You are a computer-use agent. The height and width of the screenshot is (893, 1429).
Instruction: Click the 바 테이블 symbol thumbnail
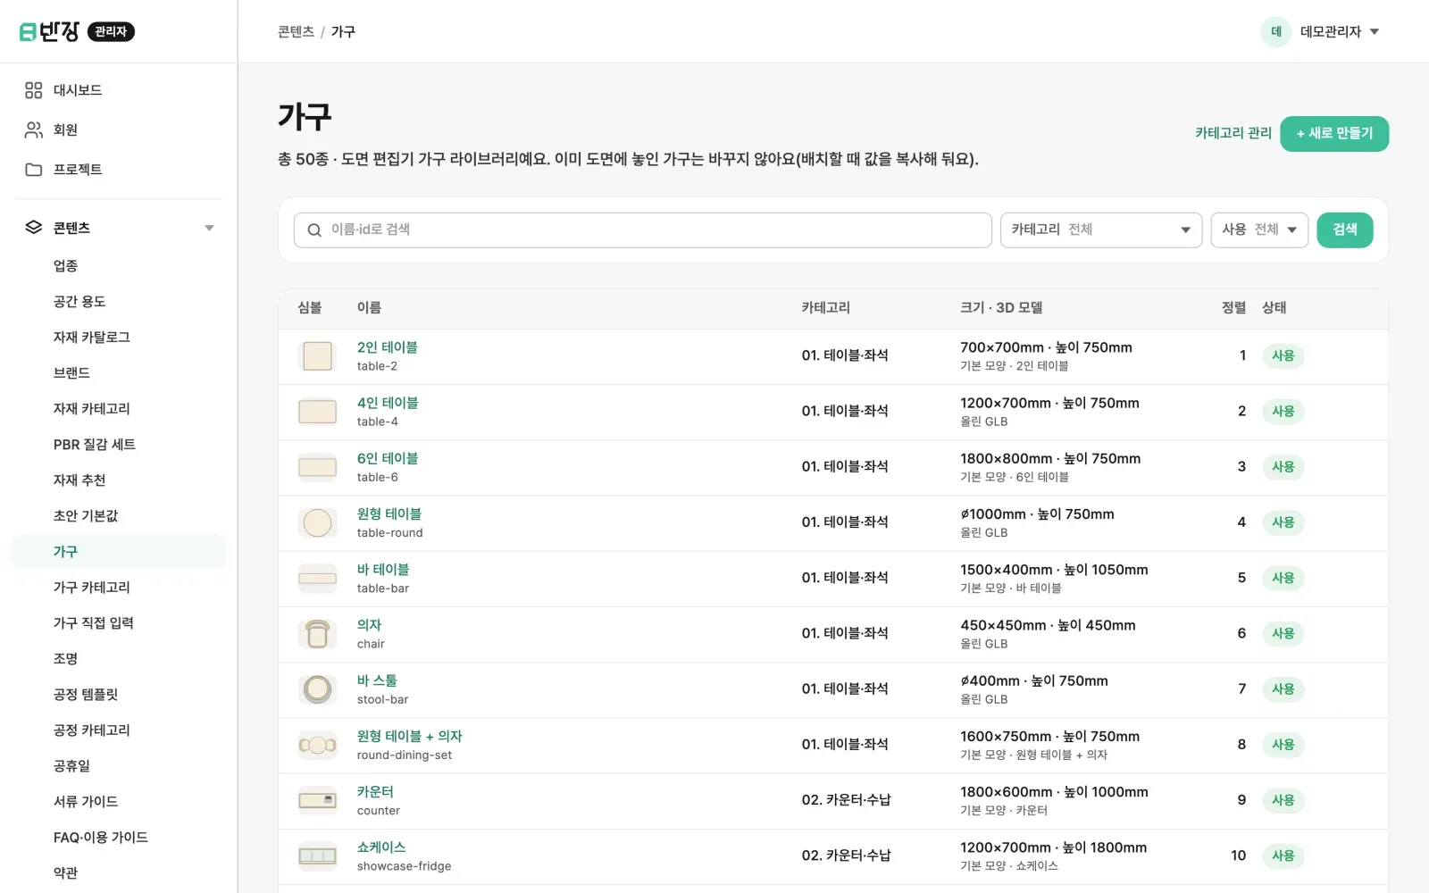click(317, 579)
